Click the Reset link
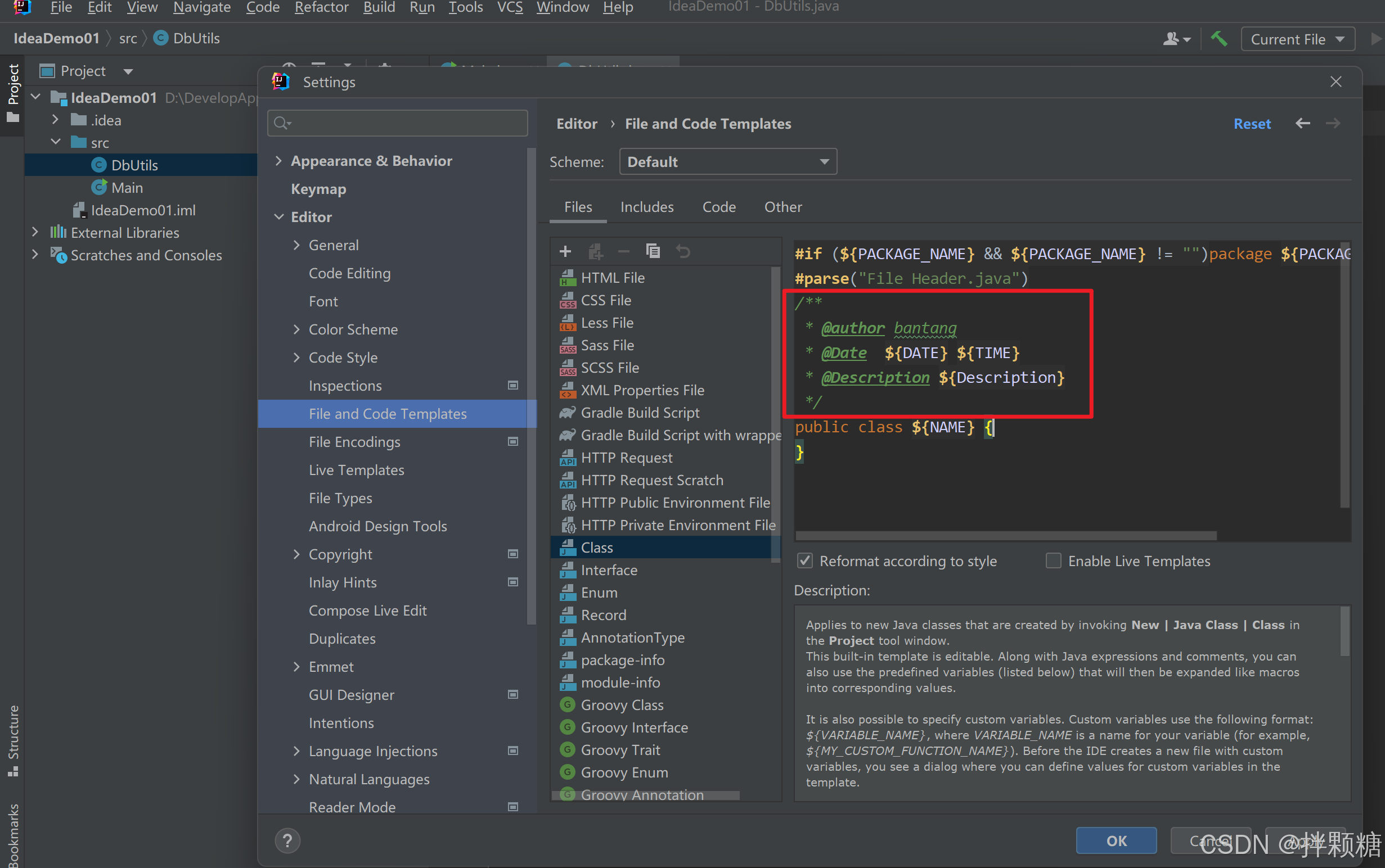Image resolution: width=1385 pixels, height=868 pixels. tap(1252, 124)
